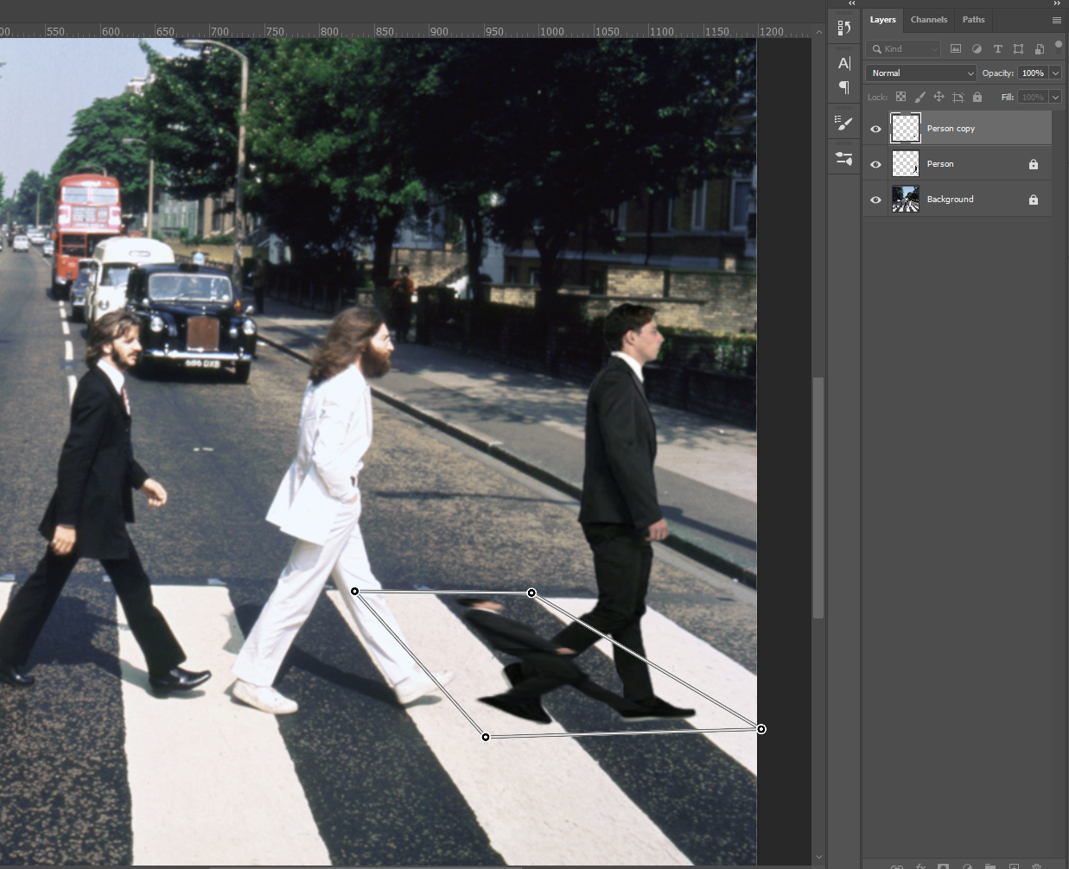
Task: Open the Layers panel hamburger menu
Action: coord(1057,20)
